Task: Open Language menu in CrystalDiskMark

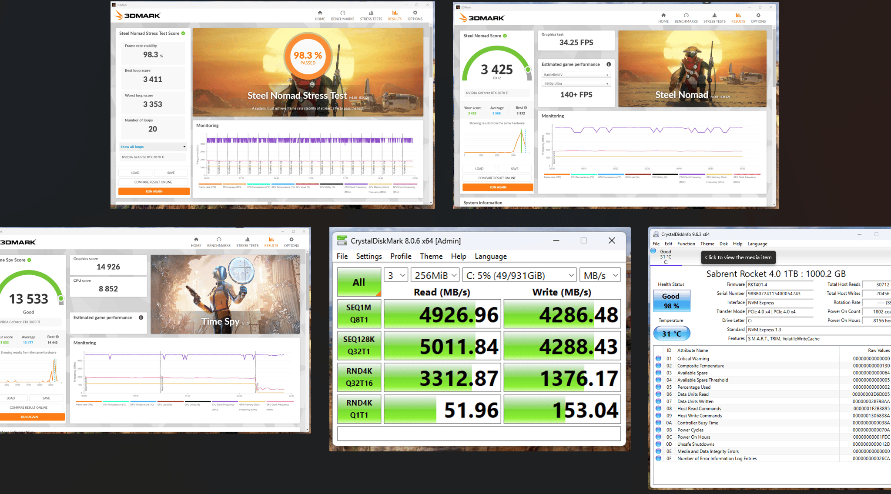Action: click(491, 256)
